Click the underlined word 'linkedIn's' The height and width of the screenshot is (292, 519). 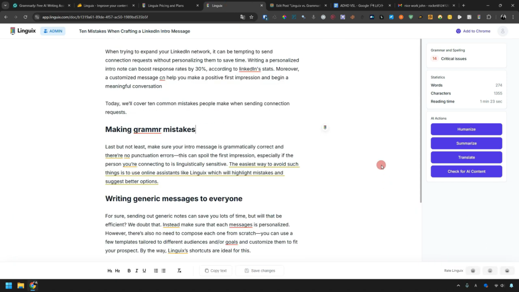tap(250, 69)
